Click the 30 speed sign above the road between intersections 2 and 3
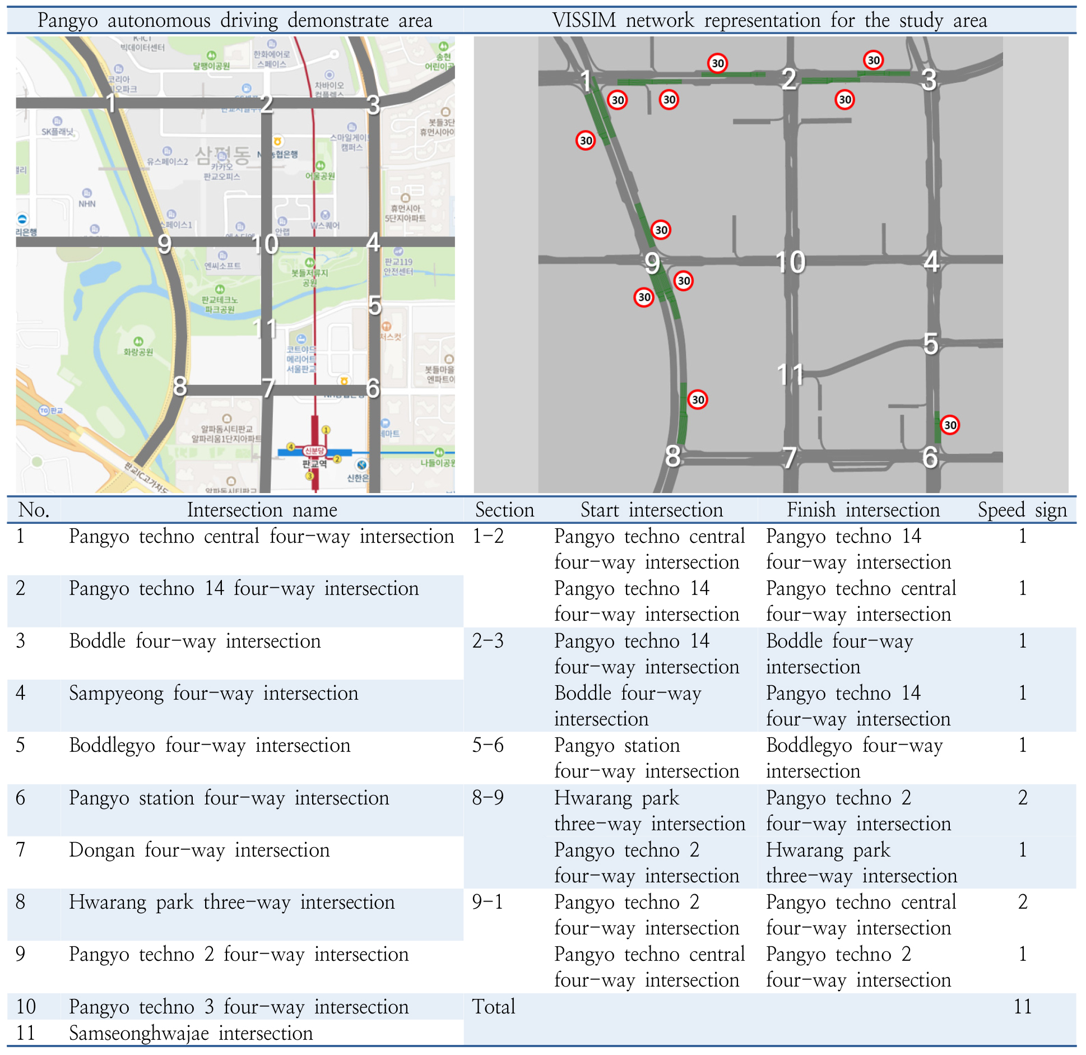 pos(874,60)
